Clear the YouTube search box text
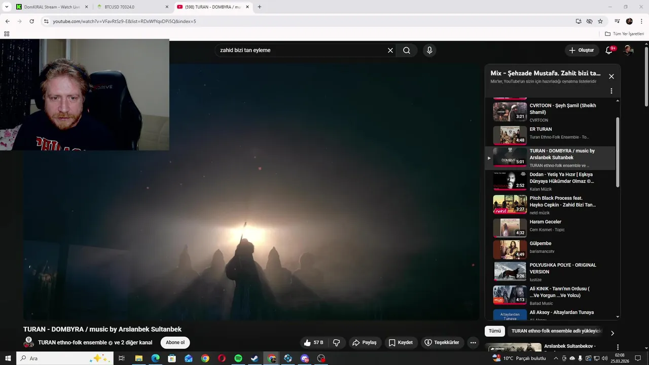Screen dimensions: 649x365 pos(390,50)
